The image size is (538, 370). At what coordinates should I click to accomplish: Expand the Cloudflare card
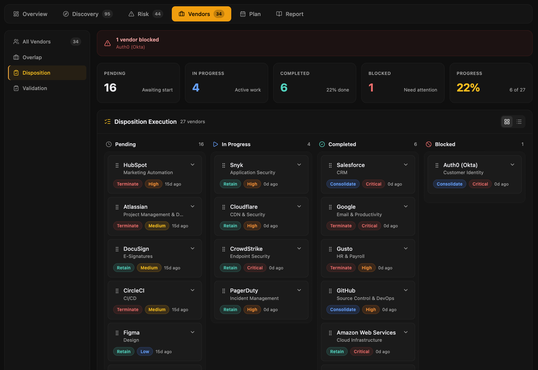(299, 206)
